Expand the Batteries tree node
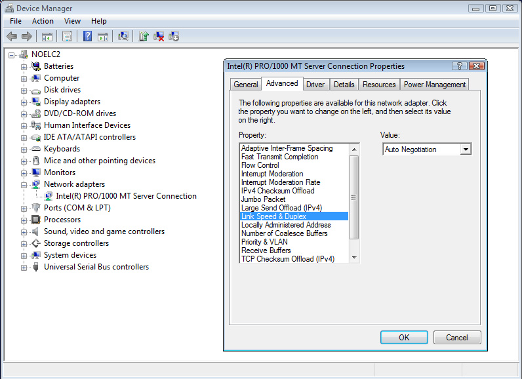Image resolution: width=522 pixels, height=379 pixels. click(x=24, y=68)
